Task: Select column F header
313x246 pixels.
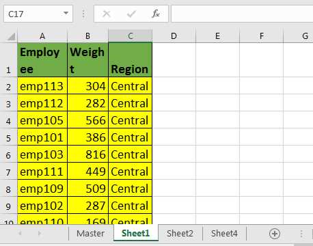Action: pyautogui.click(x=261, y=36)
